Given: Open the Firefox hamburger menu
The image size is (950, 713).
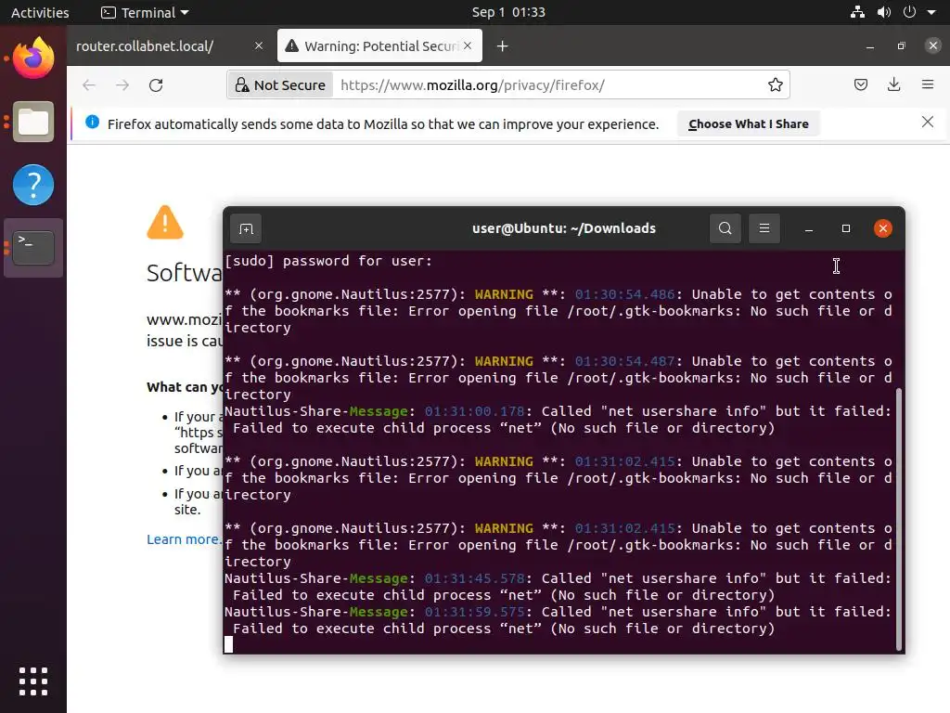Looking at the screenshot, I should (928, 84).
